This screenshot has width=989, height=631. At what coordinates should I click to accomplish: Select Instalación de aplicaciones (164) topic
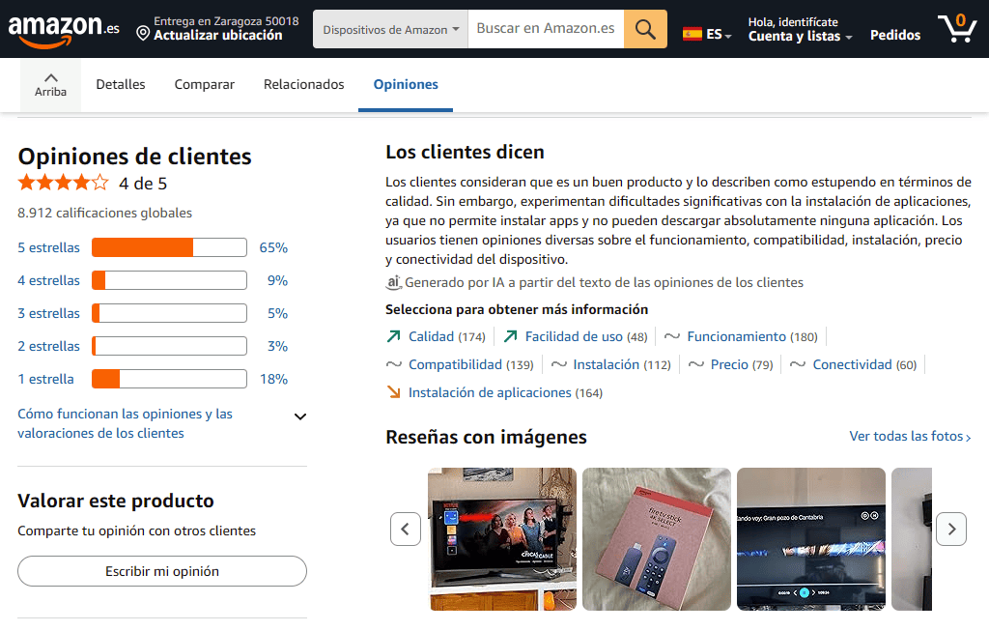pos(494,392)
